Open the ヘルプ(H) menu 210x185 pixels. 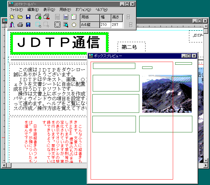(x=101, y=10)
